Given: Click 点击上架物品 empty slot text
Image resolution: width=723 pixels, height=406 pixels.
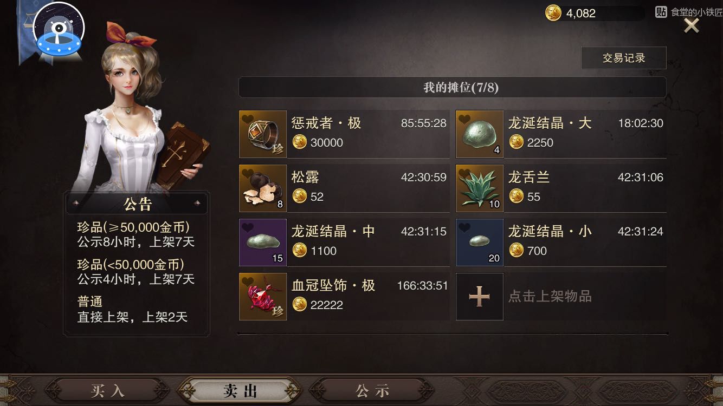Looking at the screenshot, I should pos(550,297).
